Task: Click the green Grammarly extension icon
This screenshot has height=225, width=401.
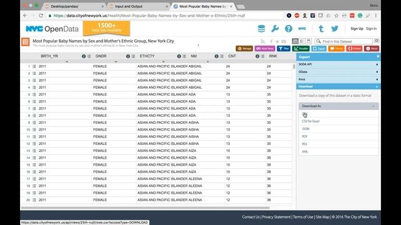Action: pyautogui.click(x=360, y=16)
